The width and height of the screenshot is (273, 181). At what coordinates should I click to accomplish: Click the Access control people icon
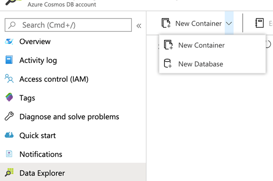point(9,79)
